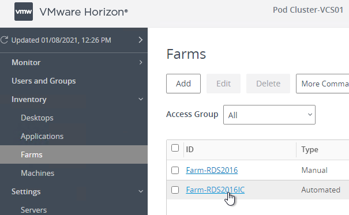
Task: Expand the sidebar header chevron arrow
Action: click(140, 40)
